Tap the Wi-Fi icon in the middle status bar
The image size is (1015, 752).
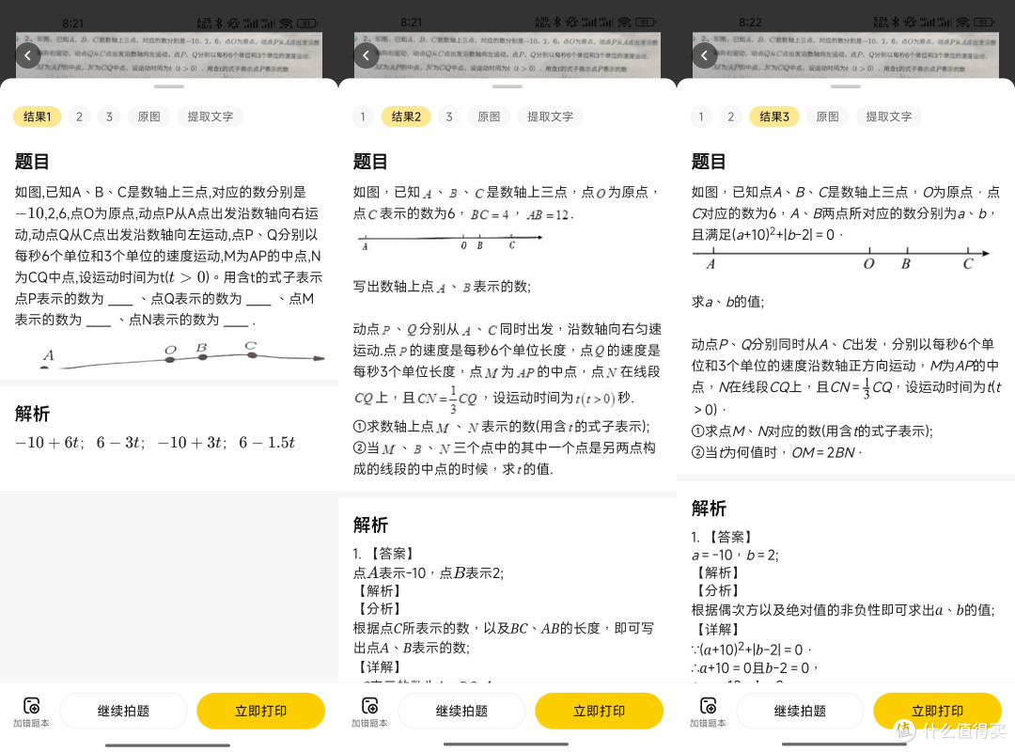(624, 23)
